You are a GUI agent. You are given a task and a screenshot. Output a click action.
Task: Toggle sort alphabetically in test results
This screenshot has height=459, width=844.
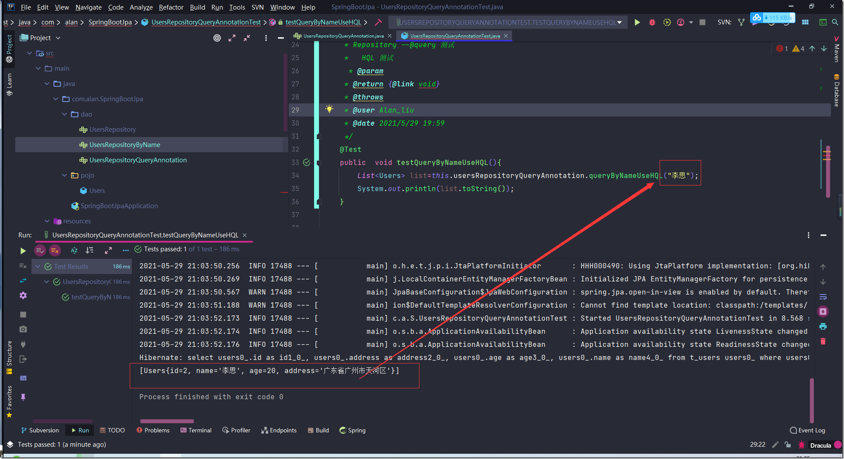tap(74, 250)
